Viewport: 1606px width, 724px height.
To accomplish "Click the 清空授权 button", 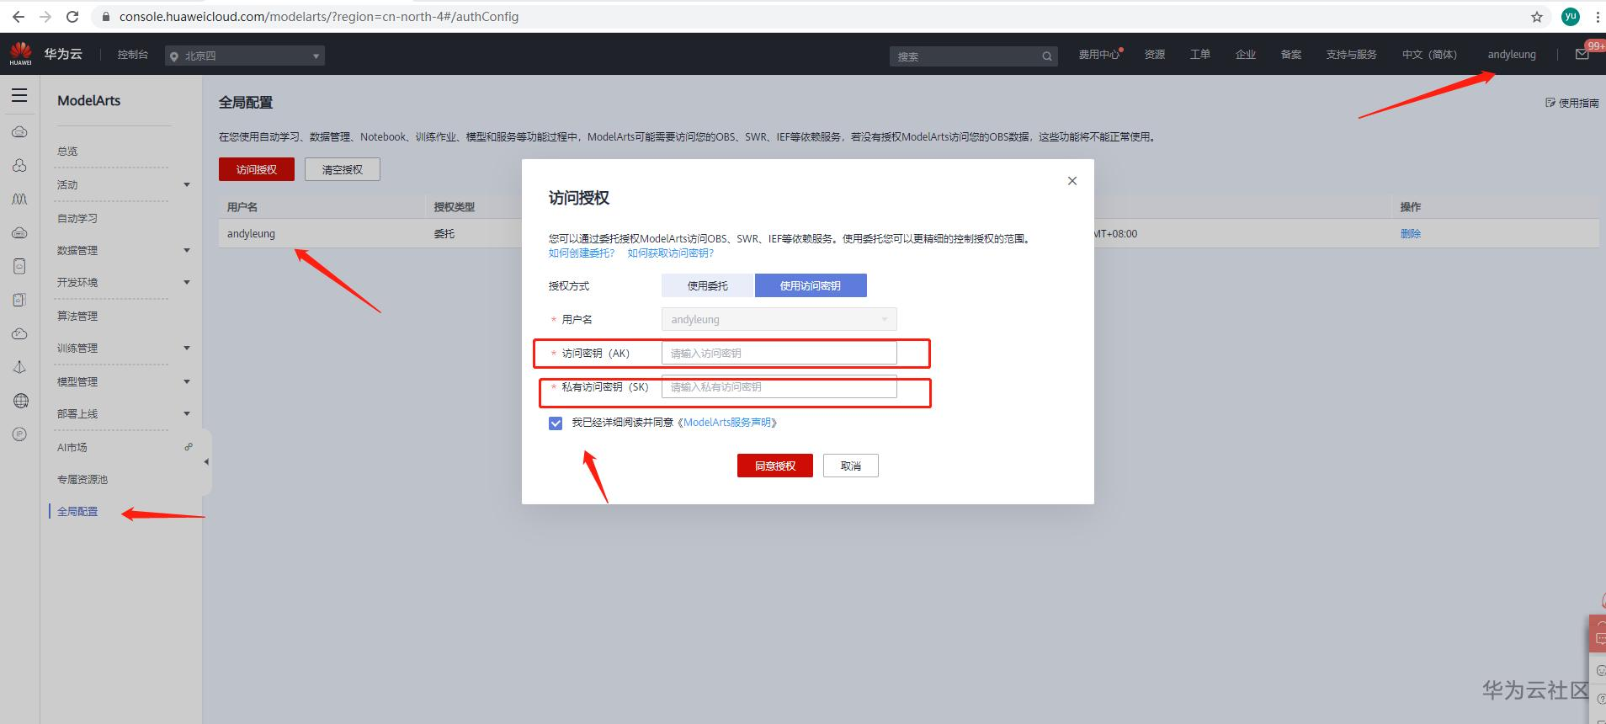I will click(343, 169).
